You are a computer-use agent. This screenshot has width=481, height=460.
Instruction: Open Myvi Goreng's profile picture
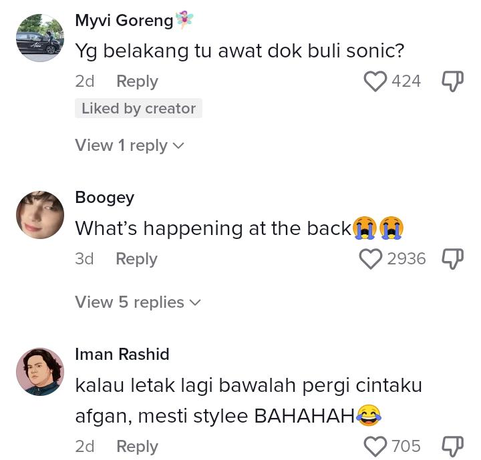pyautogui.click(x=40, y=38)
